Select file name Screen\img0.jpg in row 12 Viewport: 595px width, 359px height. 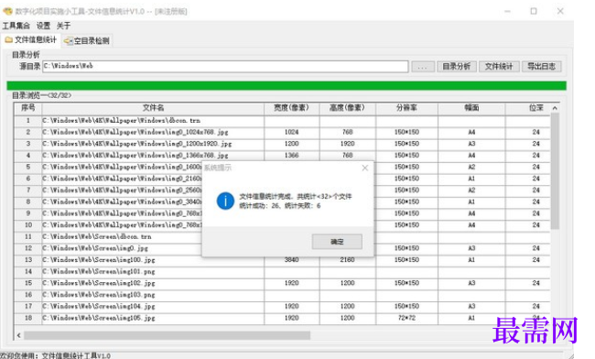point(95,248)
